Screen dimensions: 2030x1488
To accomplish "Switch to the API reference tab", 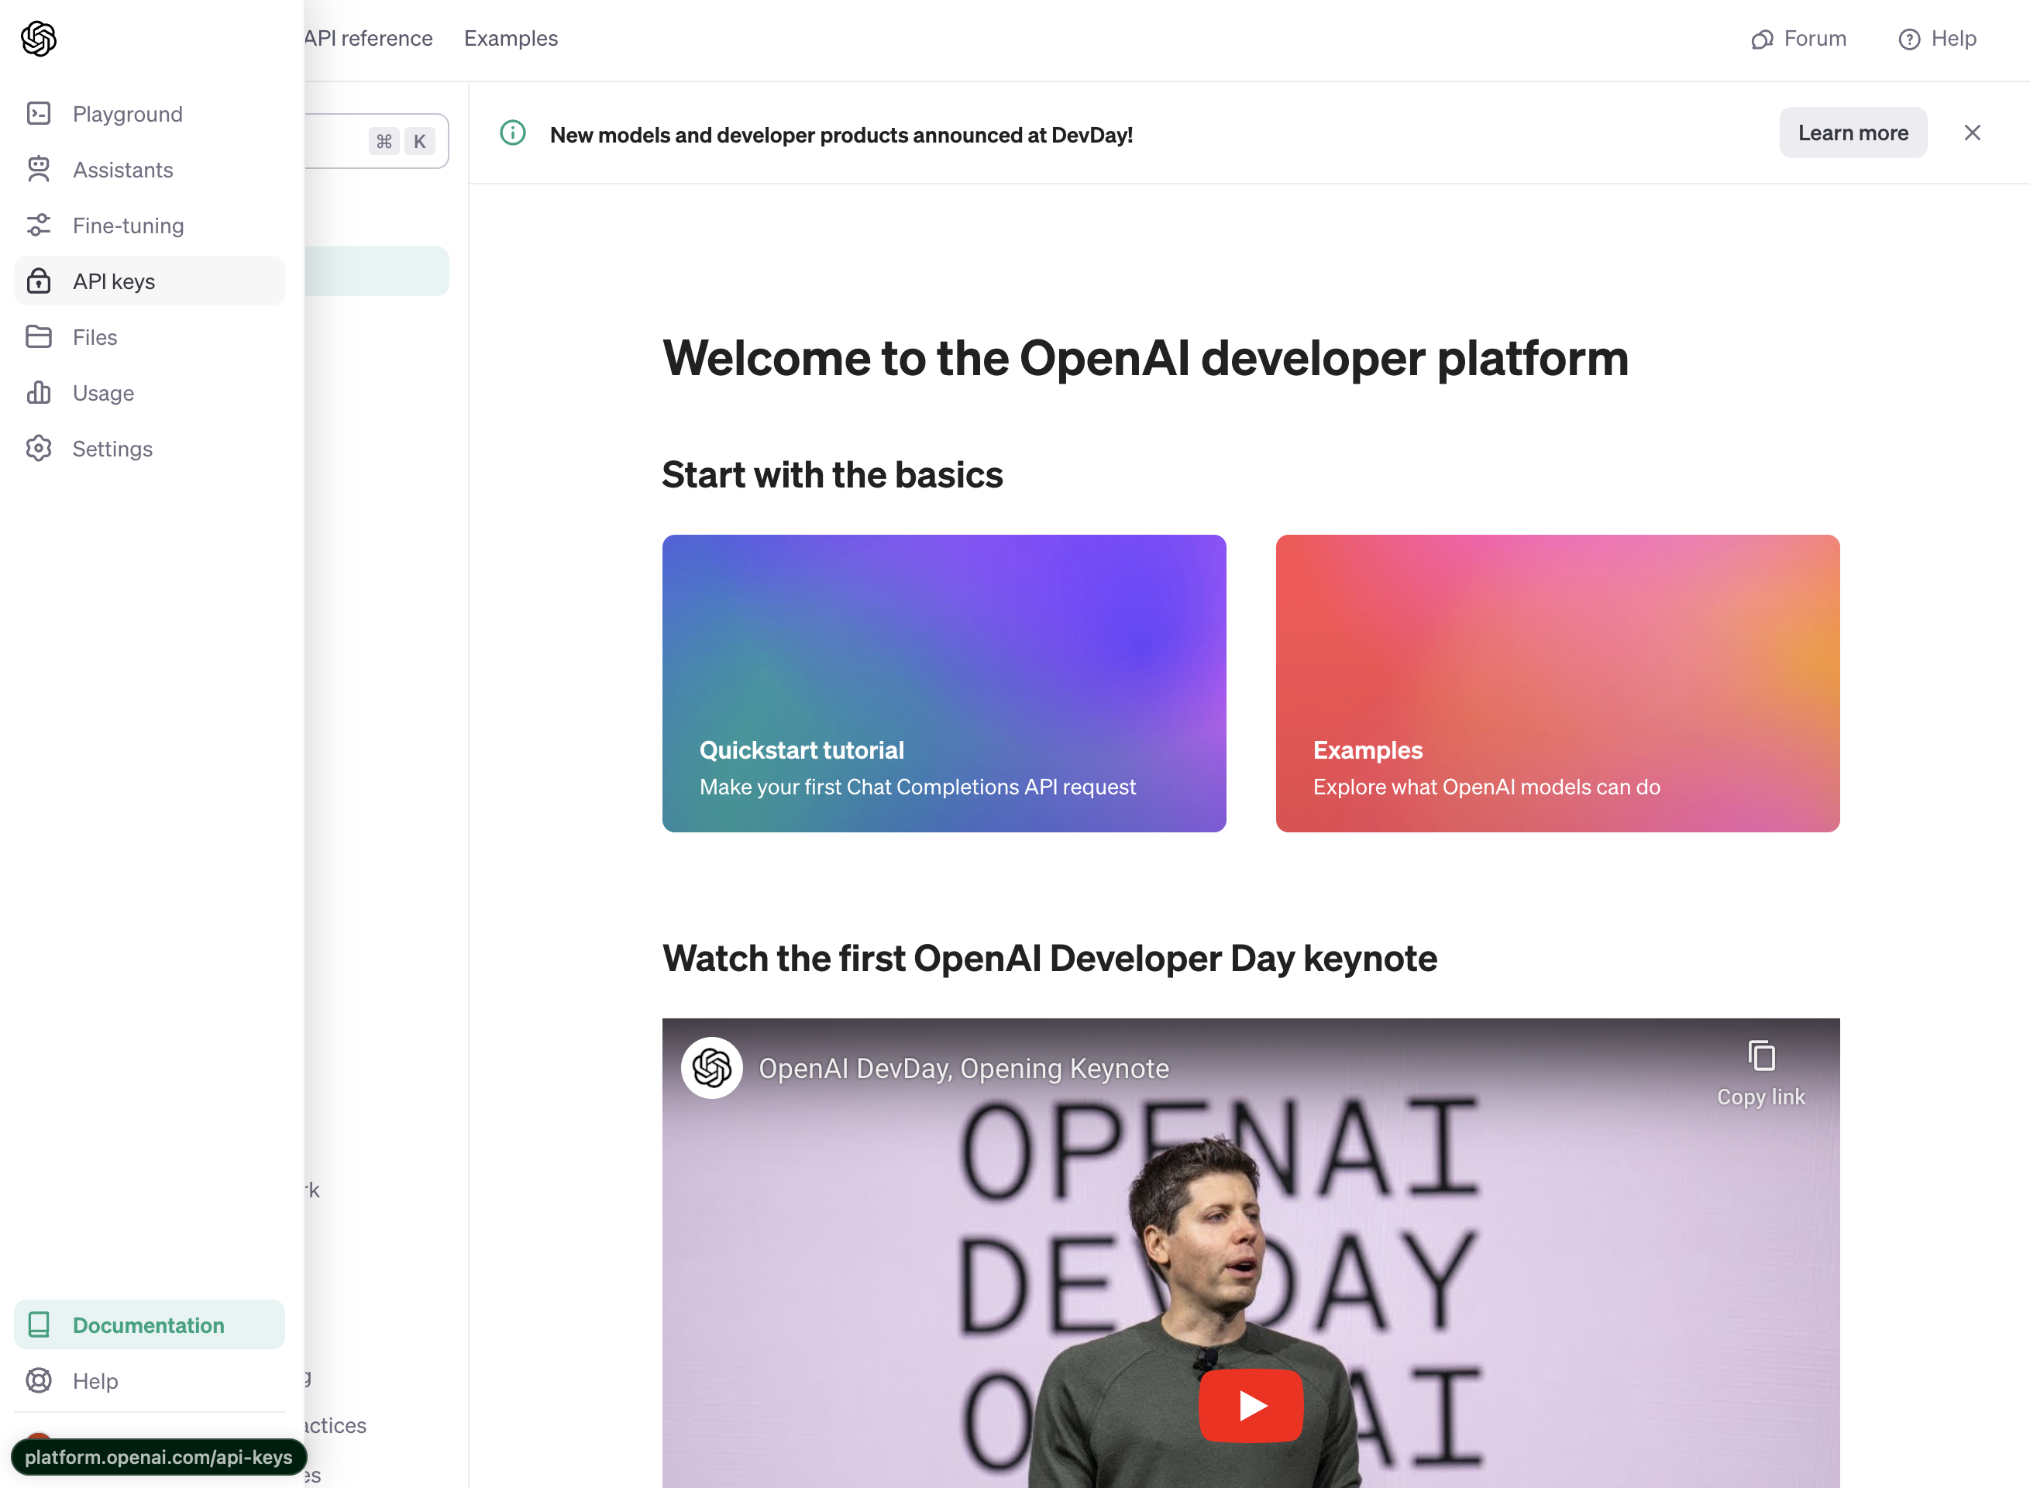I will 368,39.
